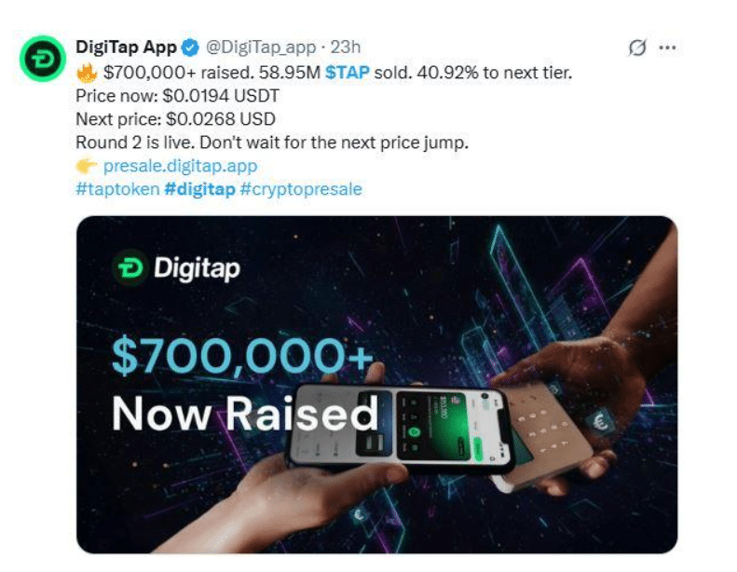The height and width of the screenshot is (572, 737).
Task: Click the blue verified badge
Action: coord(189,48)
